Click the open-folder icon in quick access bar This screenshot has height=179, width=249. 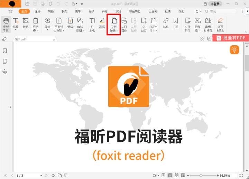coord(27,4)
